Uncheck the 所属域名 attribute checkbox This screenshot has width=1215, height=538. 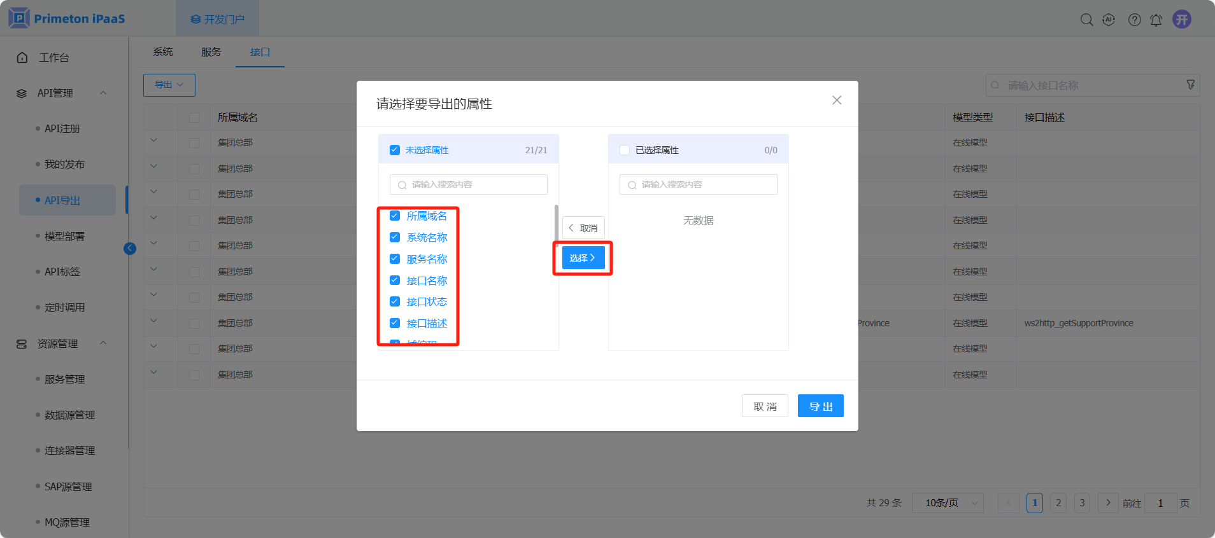395,216
